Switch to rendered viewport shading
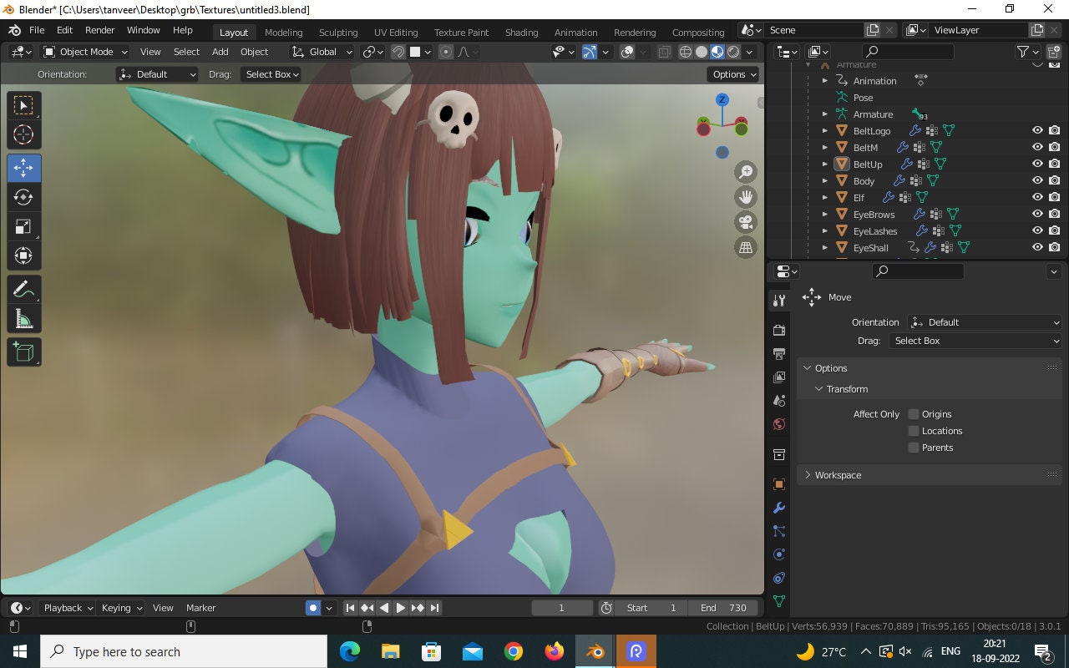Screen dimensions: 1069x668 (x=733, y=52)
